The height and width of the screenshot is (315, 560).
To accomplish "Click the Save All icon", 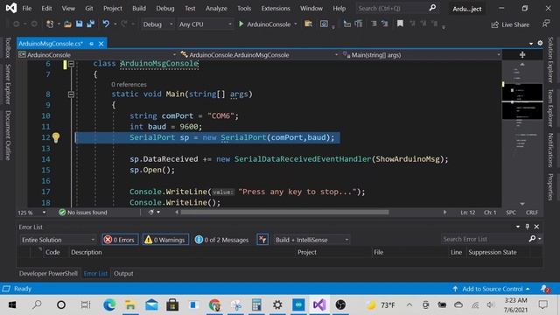I will point(91,24).
